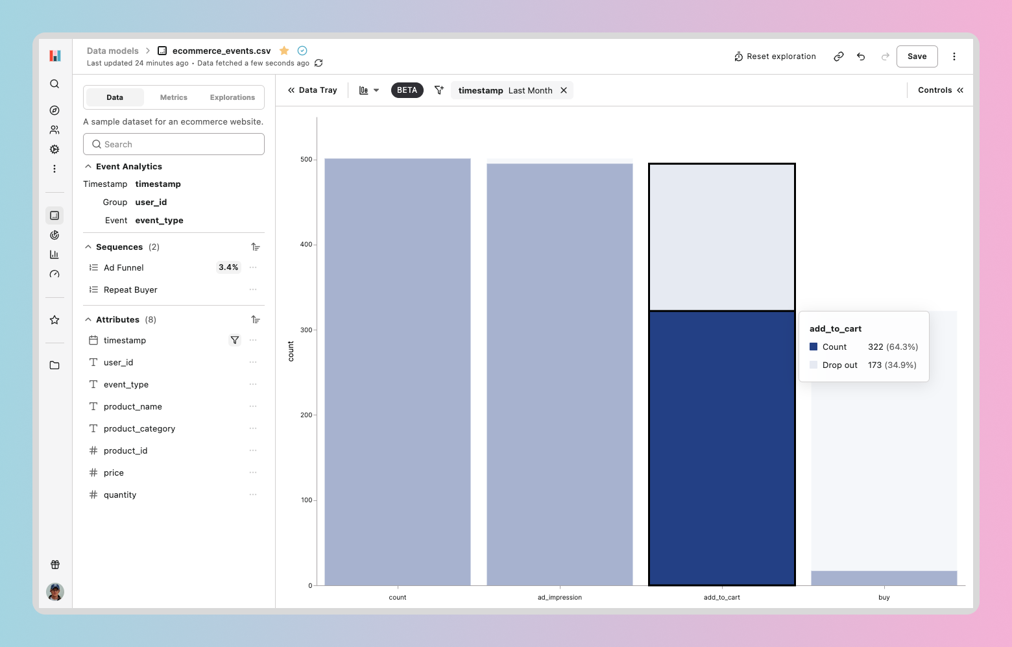Click the app logo icon
This screenshot has width=1012, height=647.
tap(55, 56)
